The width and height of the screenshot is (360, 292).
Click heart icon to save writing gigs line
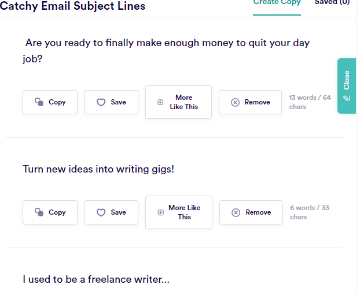click(101, 212)
